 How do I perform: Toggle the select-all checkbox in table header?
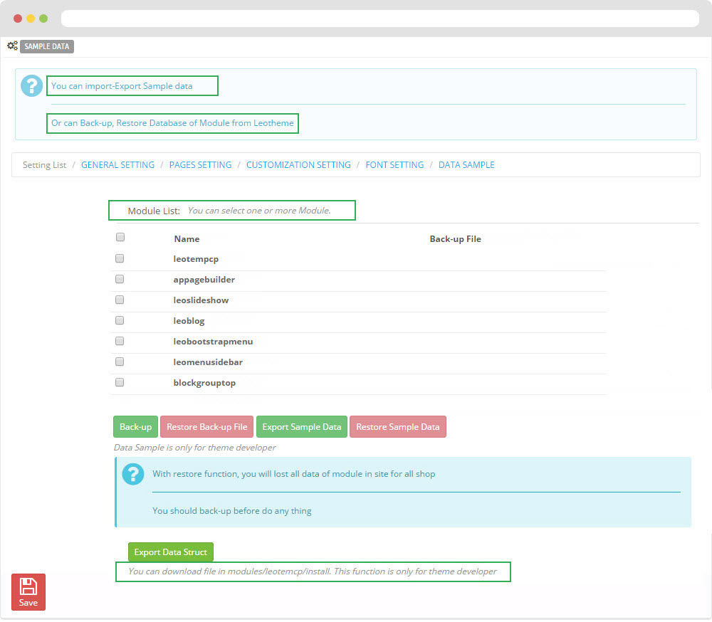pos(120,238)
